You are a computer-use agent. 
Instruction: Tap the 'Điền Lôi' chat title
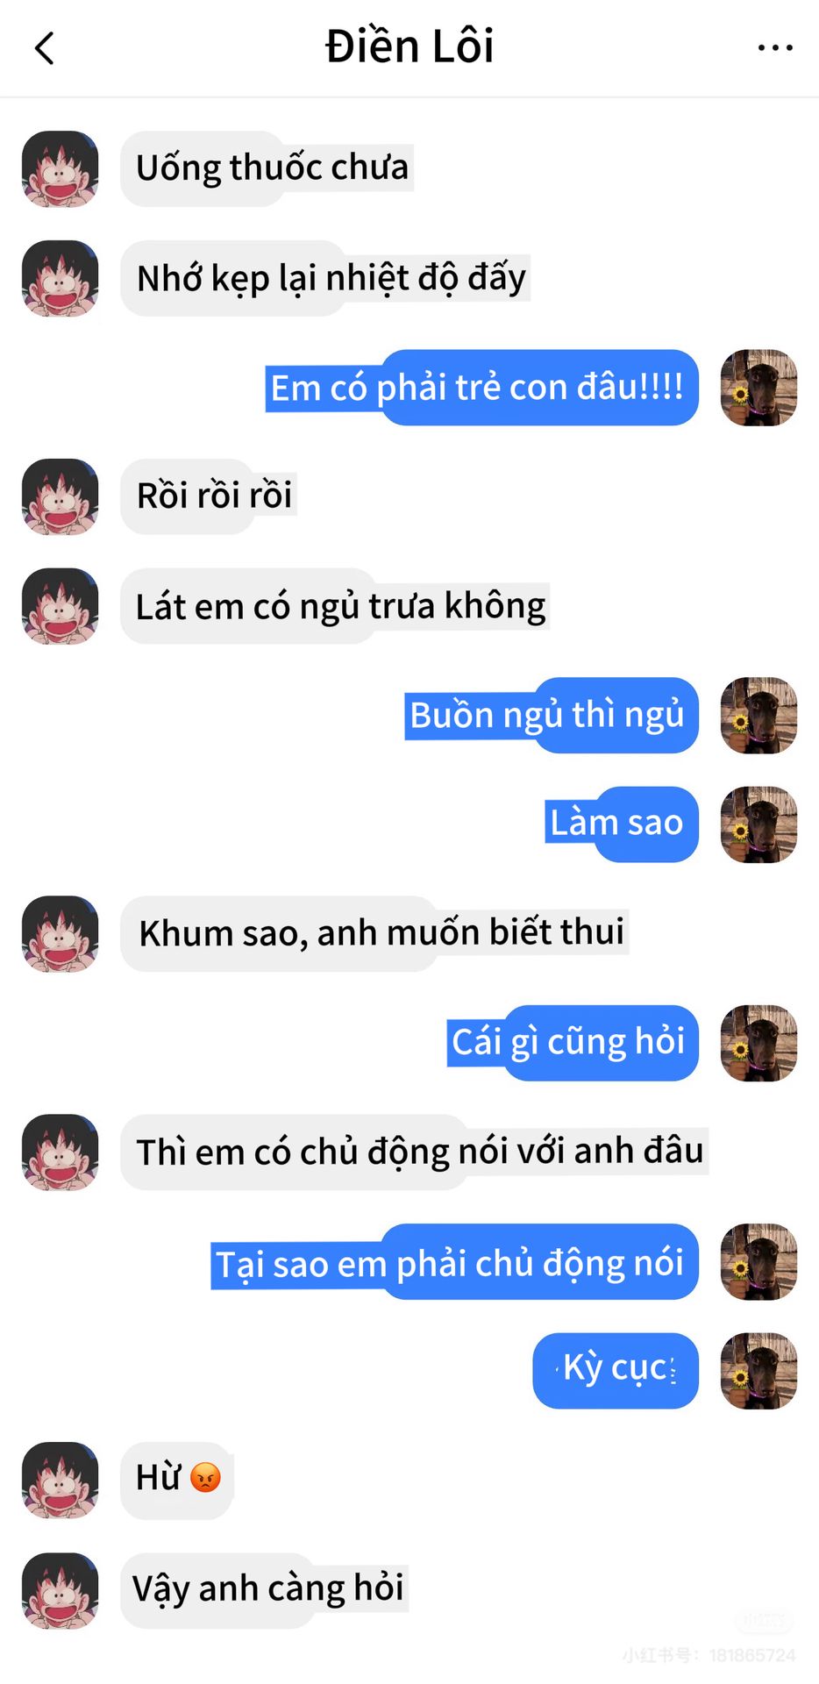tap(409, 46)
